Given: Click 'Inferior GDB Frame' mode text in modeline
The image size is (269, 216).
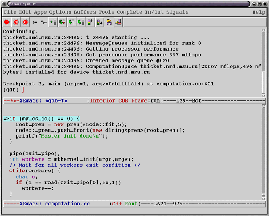Looking at the screenshot, I should pos(118,101).
